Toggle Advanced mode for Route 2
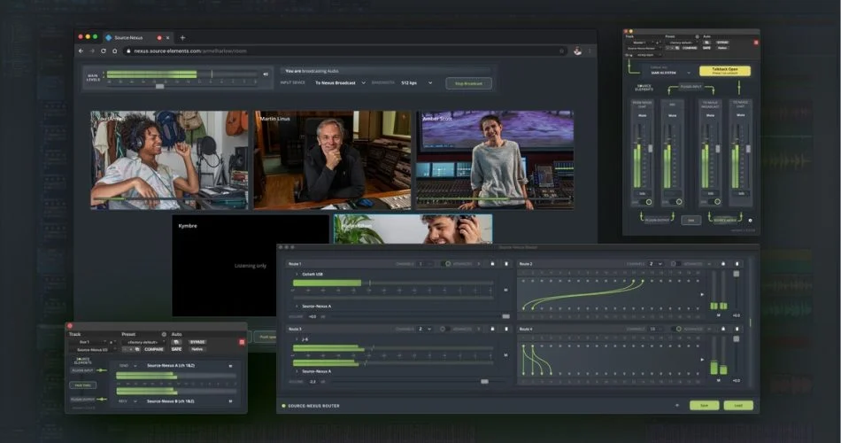This screenshot has width=841, height=443. tap(675, 264)
